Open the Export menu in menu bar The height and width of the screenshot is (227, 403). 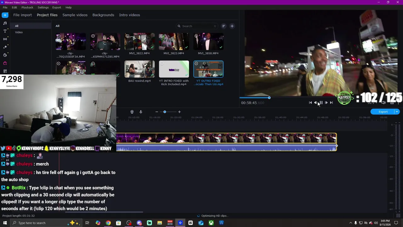coord(57,7)
